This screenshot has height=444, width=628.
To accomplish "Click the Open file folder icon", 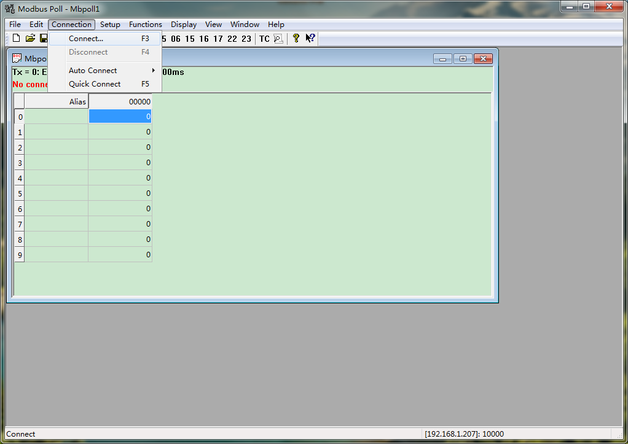I will 30,39.
